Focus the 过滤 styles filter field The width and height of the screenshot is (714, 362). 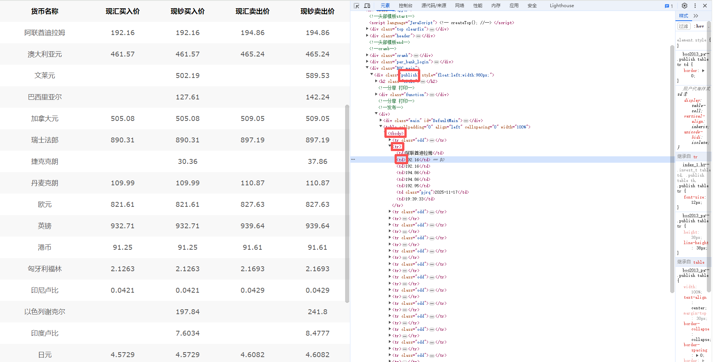683,26
